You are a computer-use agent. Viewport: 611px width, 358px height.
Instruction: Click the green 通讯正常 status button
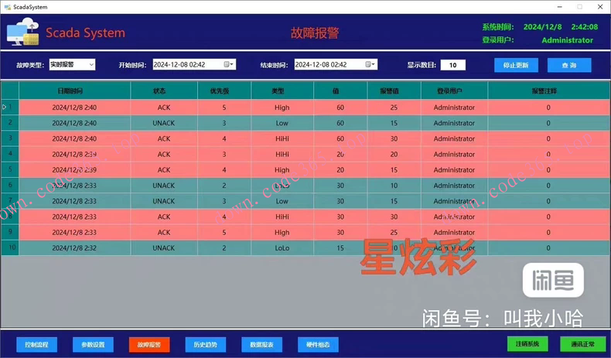(582, 344)
